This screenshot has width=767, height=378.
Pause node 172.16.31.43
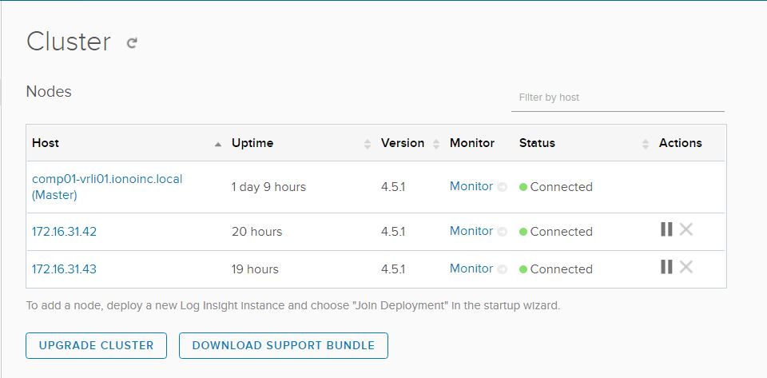[666, 268]
